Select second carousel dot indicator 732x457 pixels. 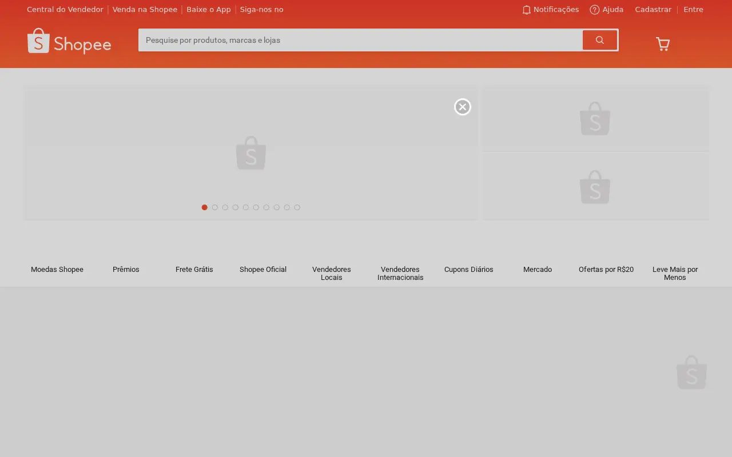tap(215, 207)
